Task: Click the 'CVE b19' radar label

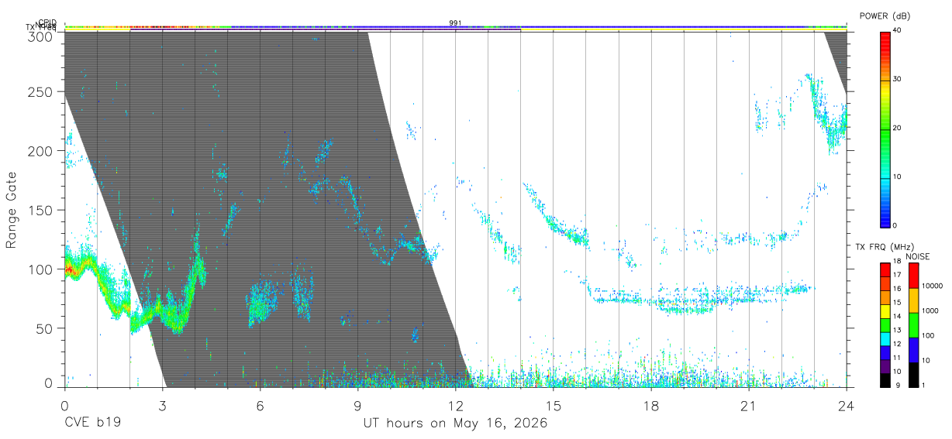Action: tap(91, 424)
